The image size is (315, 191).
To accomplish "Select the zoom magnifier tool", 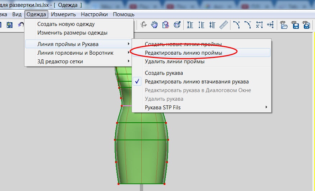I will click(x=165, y=25).
